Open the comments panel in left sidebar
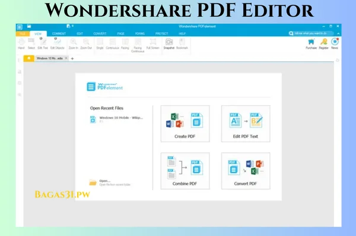The image size is (356, 236). tap(20, 83)
